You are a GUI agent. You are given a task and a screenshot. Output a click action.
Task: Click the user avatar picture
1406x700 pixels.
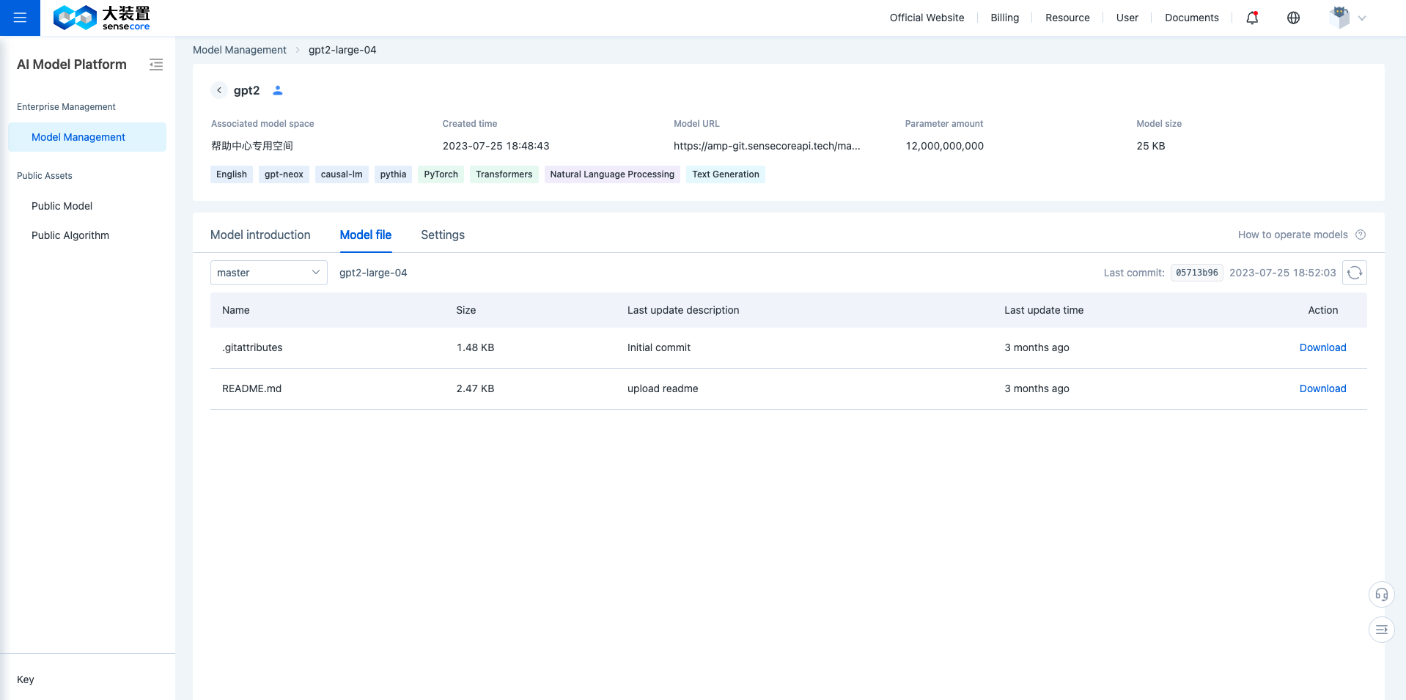point(1339,18)
